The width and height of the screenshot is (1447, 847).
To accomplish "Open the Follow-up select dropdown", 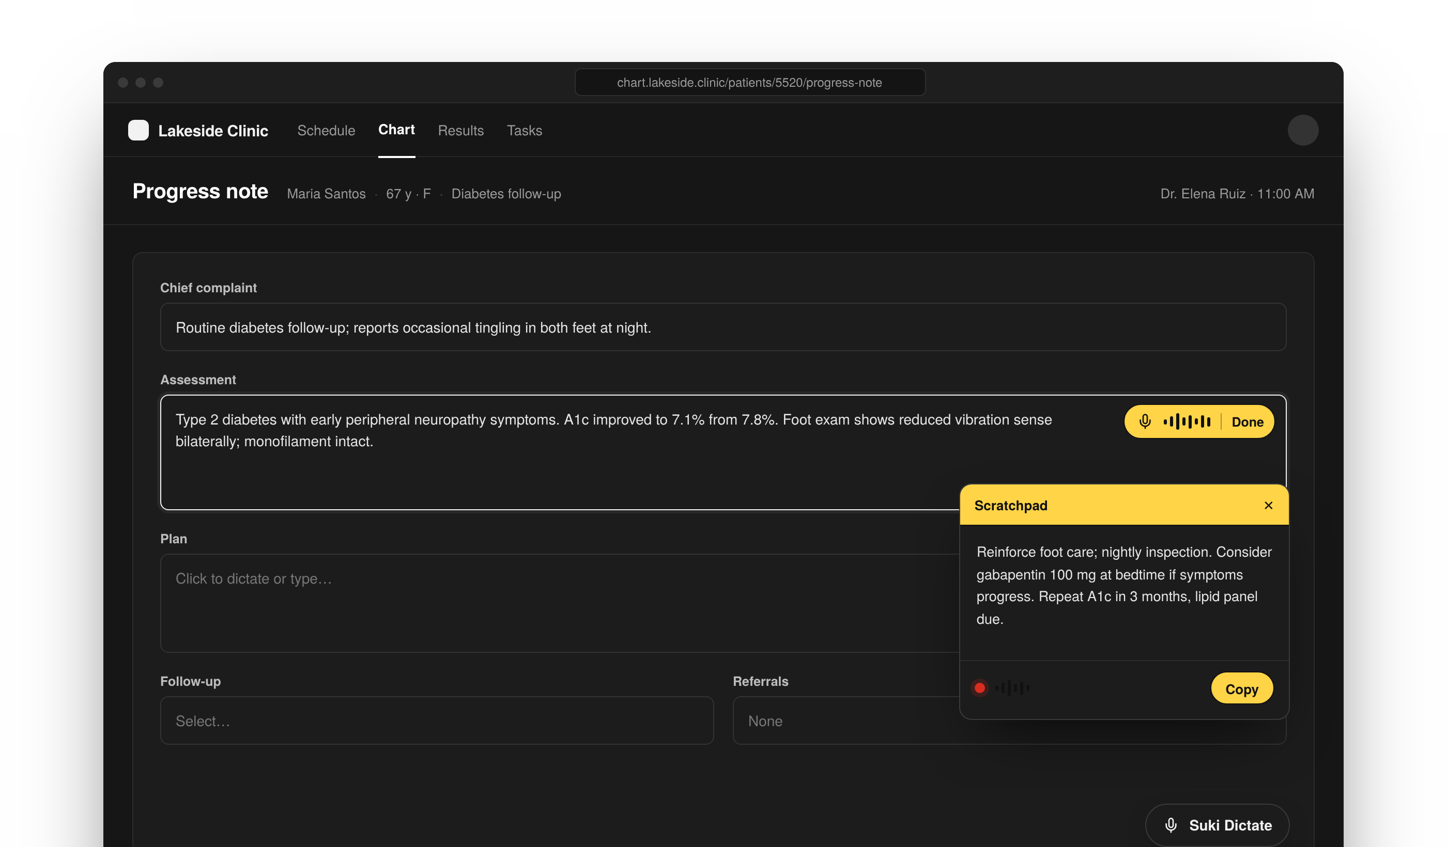I will 437,721.
